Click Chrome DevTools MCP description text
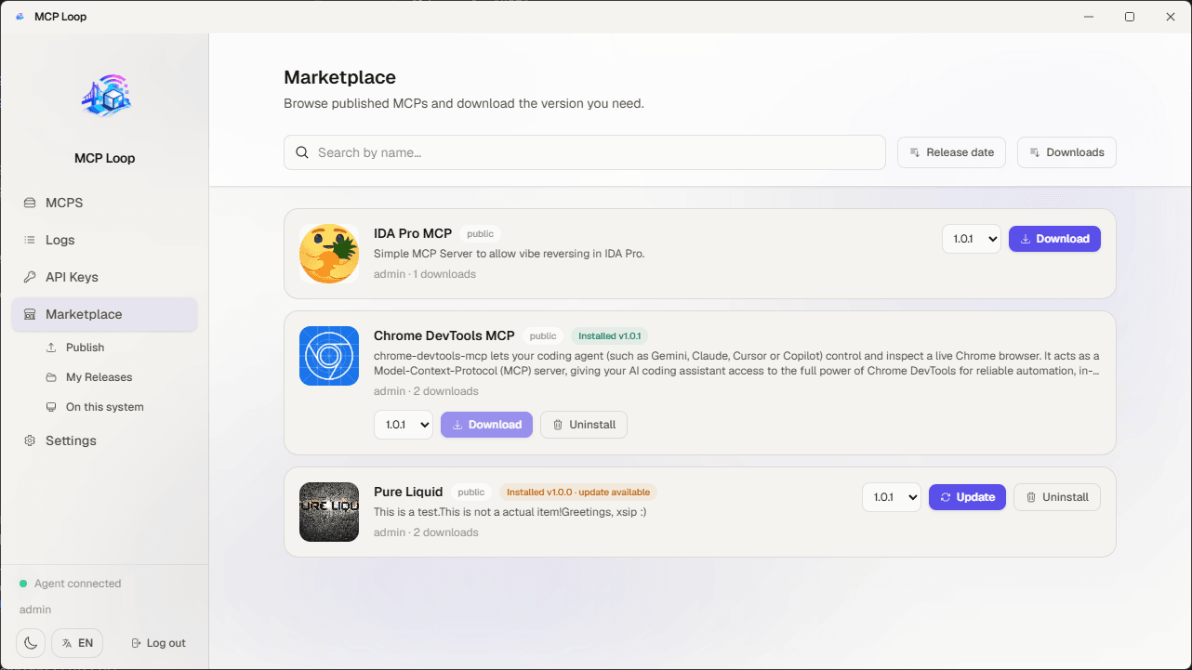The image size is (1192, 670). coord(736,363)
